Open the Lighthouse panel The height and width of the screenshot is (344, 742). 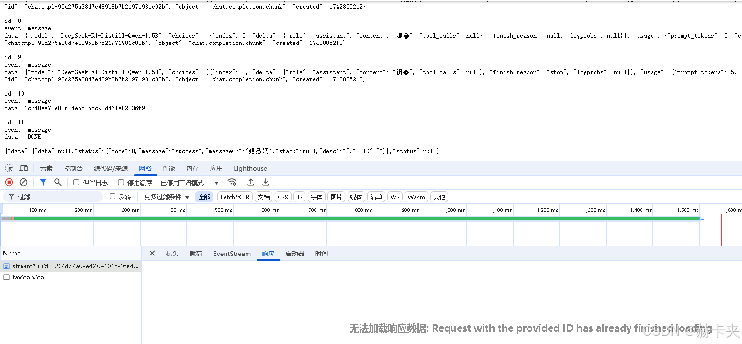click(250, 168)
